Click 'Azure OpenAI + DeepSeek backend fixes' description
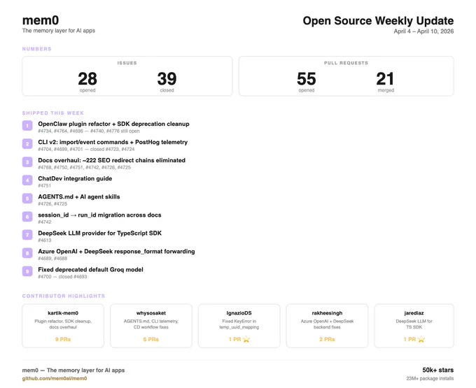 point(327,324)
